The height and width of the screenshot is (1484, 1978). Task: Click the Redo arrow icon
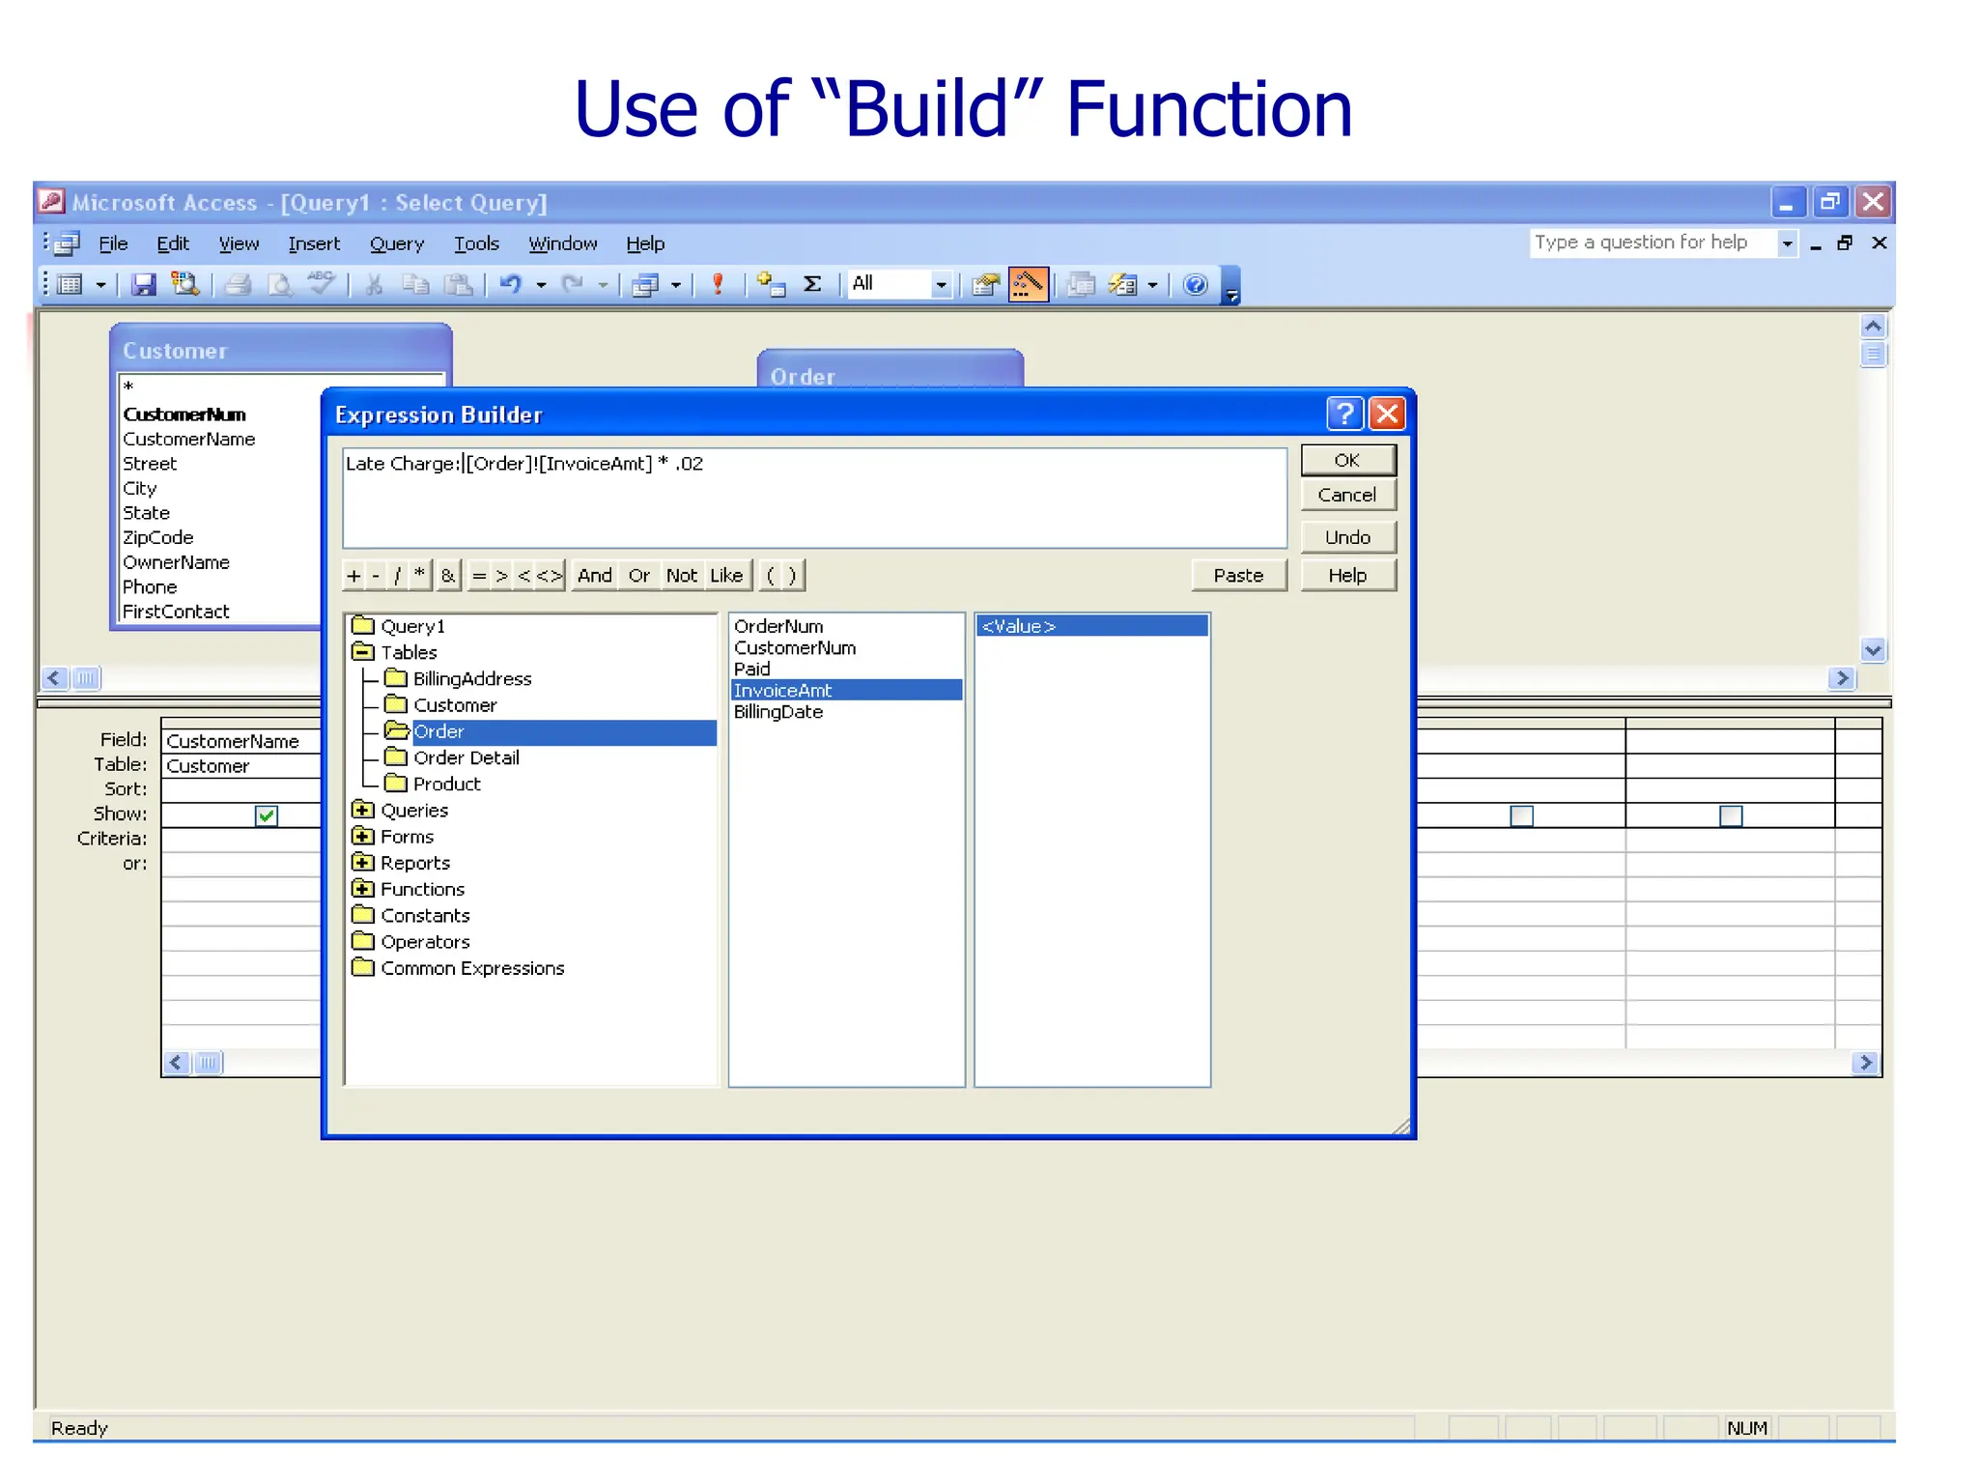click(x=574, y=284)
